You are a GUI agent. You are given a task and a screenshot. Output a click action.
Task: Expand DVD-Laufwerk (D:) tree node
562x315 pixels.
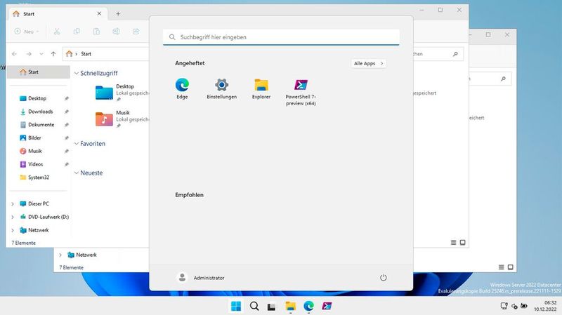coord(13,217)
